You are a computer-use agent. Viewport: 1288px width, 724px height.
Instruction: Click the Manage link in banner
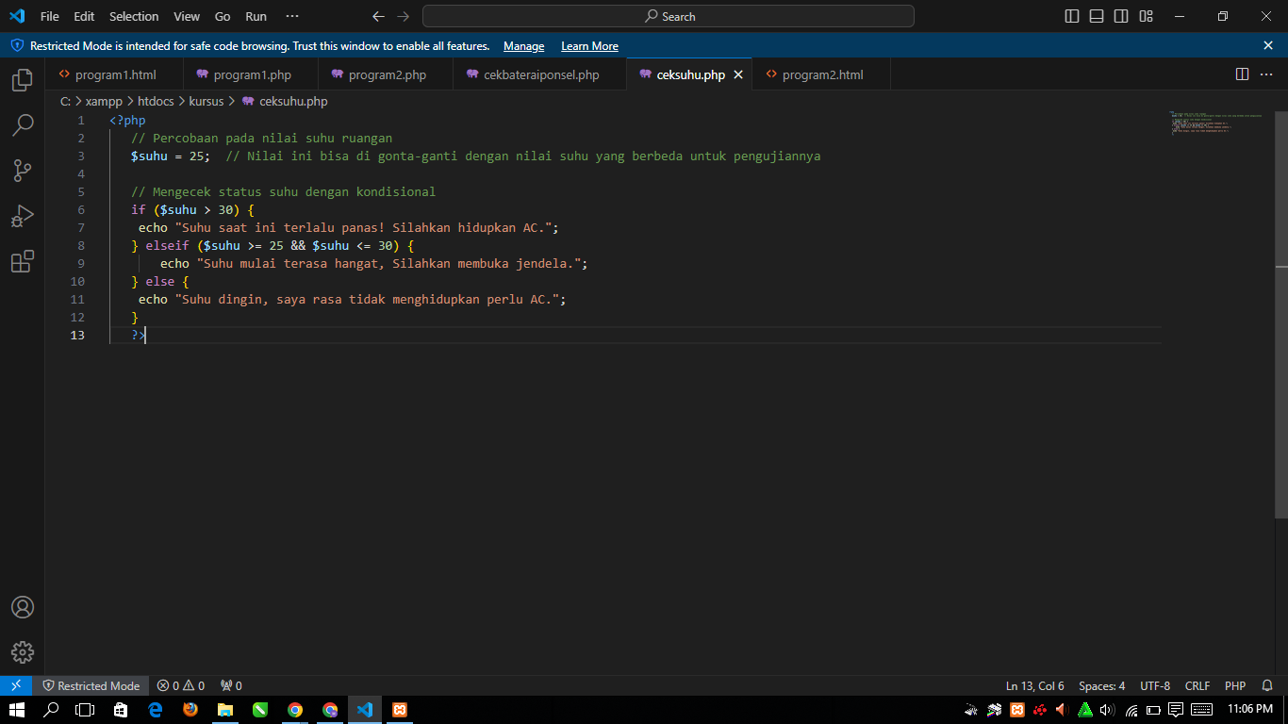(x=523, y=46)
